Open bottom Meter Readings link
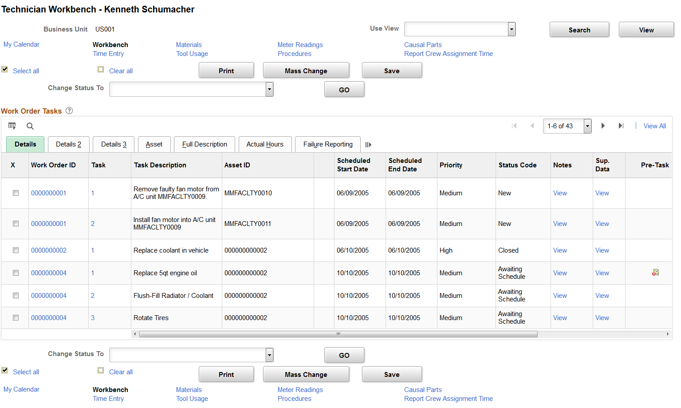The height and width of the screenshot is (408, 681). (300, 390)
